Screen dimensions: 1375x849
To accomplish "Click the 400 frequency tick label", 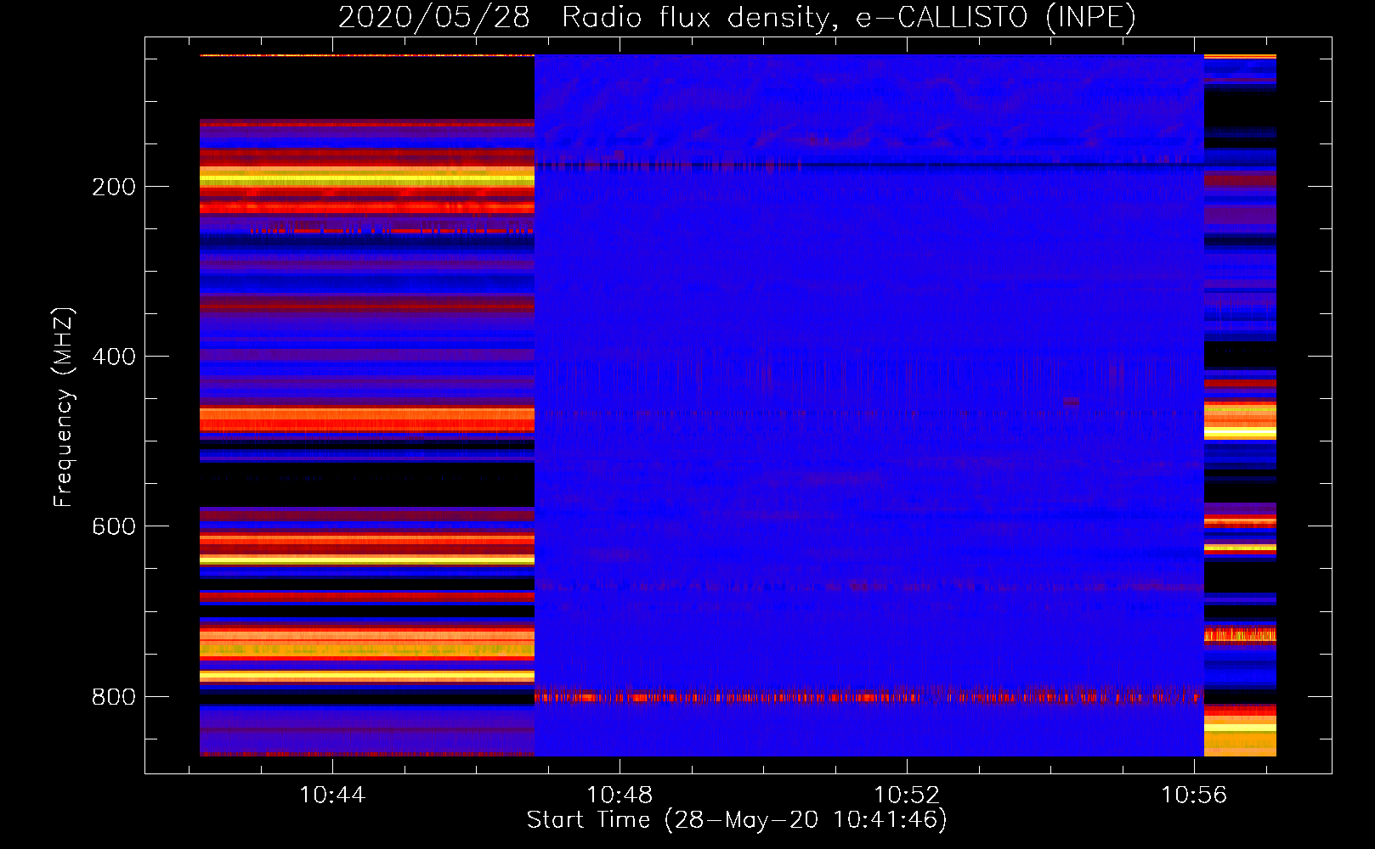I will [x=114, y=357].
